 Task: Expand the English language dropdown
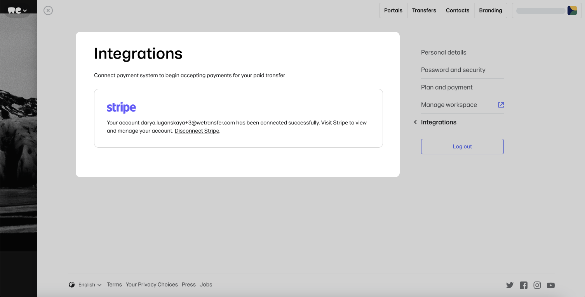(x=89, y=284)
